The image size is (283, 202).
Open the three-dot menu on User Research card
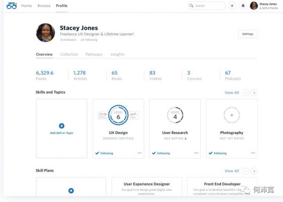pyautogui.click(x=196, y=153)
